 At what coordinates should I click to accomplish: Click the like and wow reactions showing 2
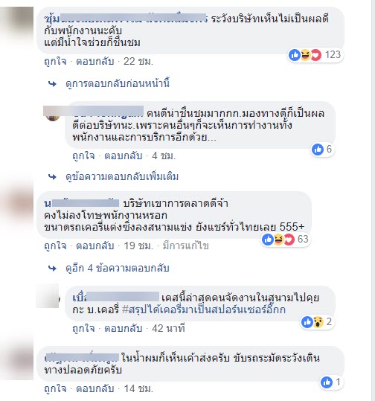(x=317, y=321)
